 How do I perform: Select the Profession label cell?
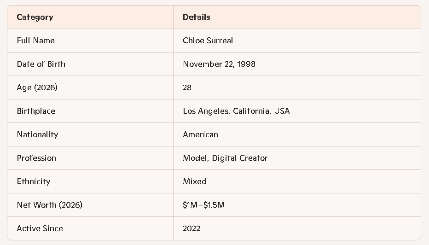coord(37,158)
